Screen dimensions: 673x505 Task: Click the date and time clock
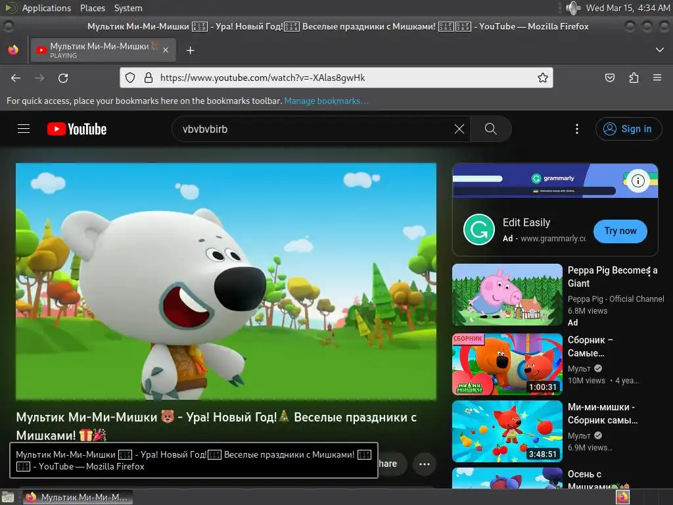pos(628,8)
